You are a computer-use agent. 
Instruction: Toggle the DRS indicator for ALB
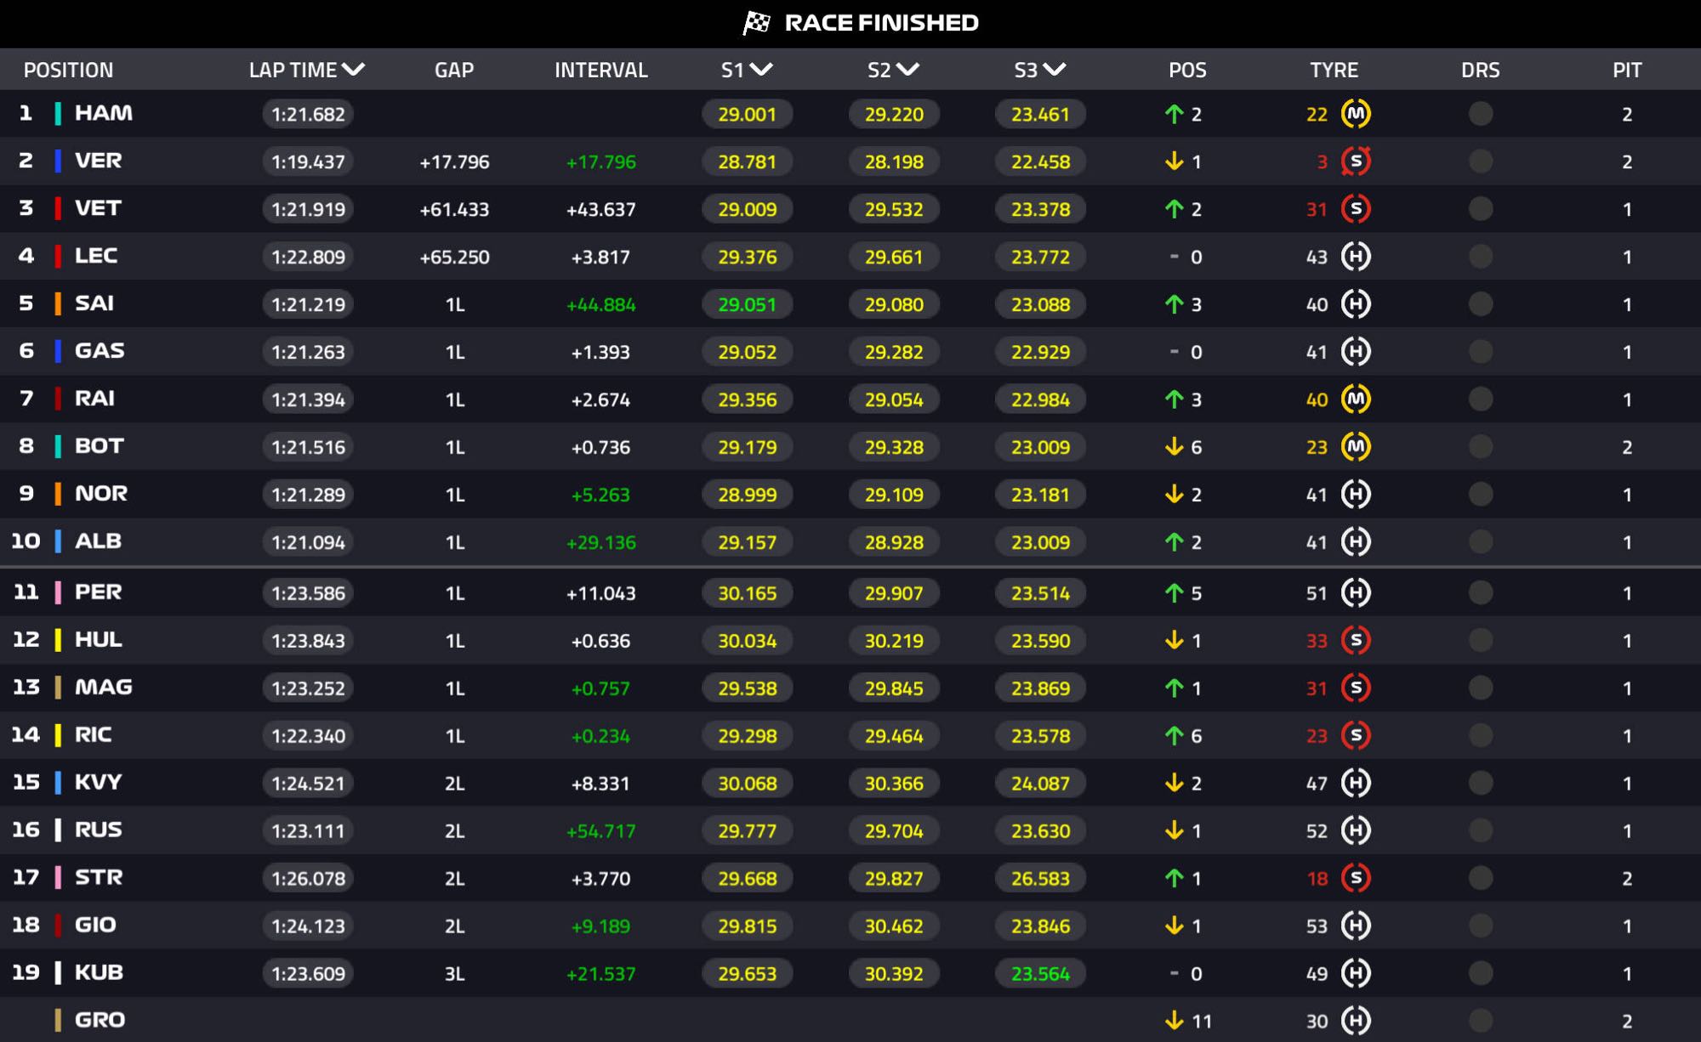point(1480,542)
